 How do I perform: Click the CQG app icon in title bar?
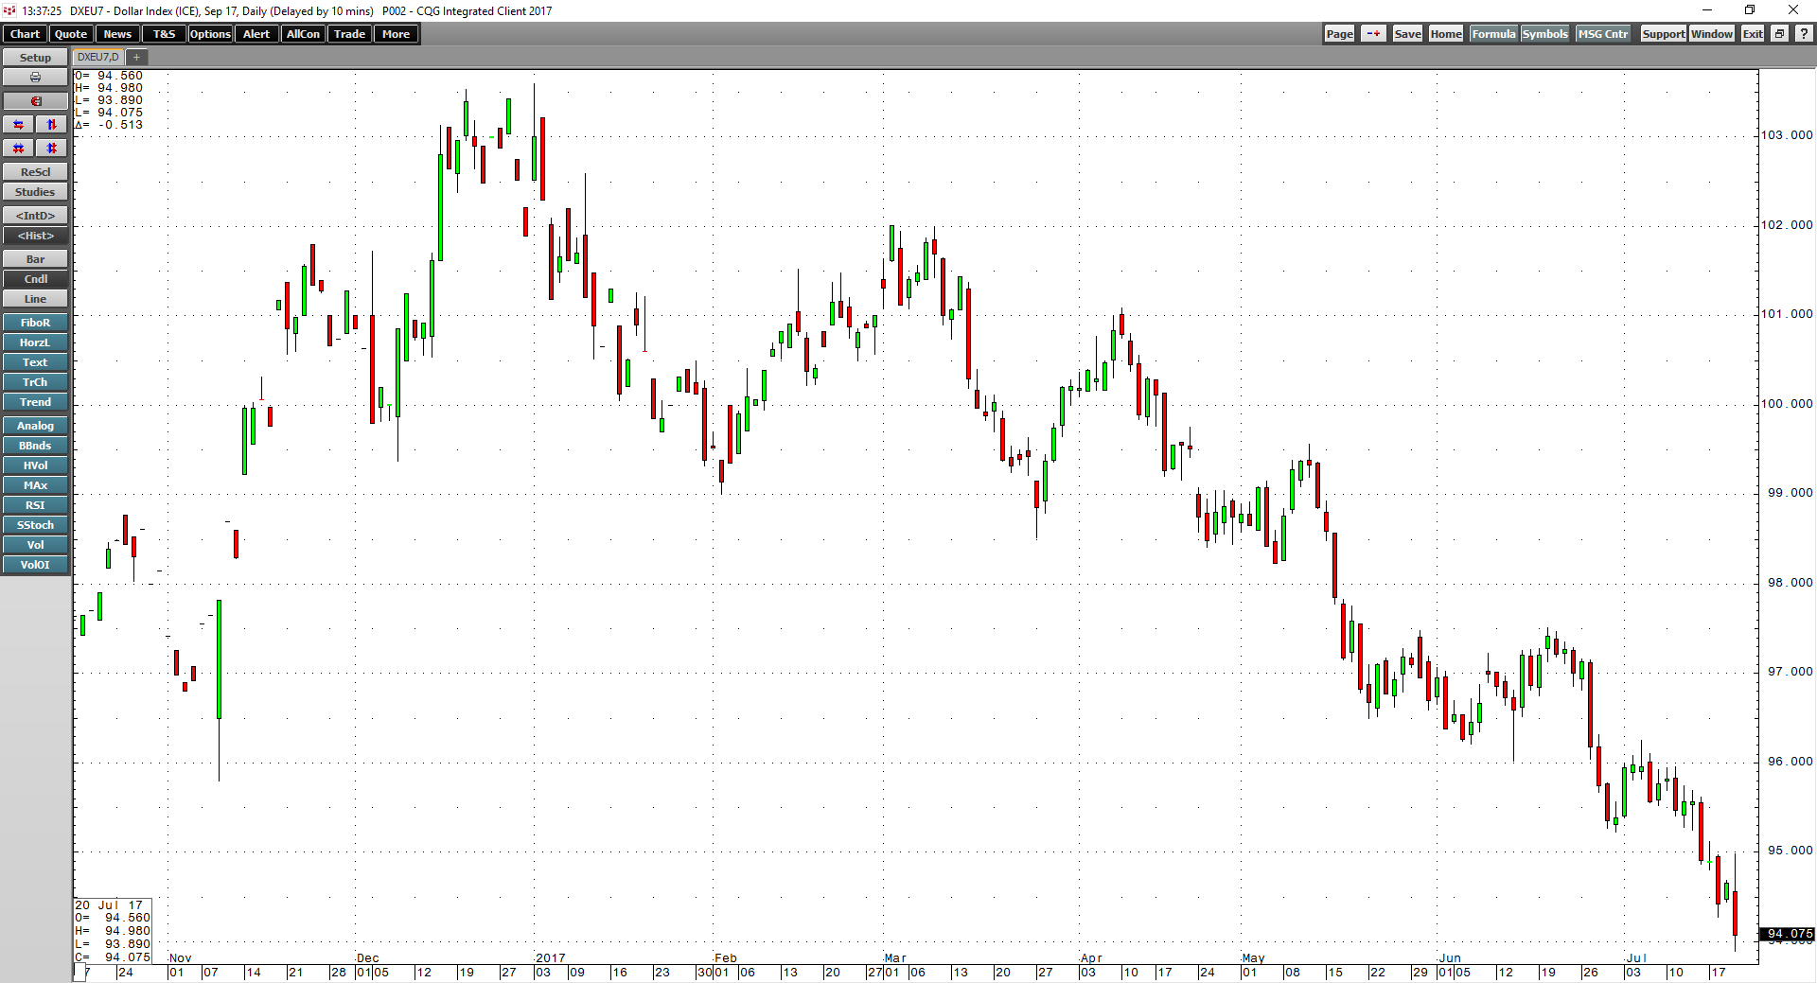click(9, 10)
